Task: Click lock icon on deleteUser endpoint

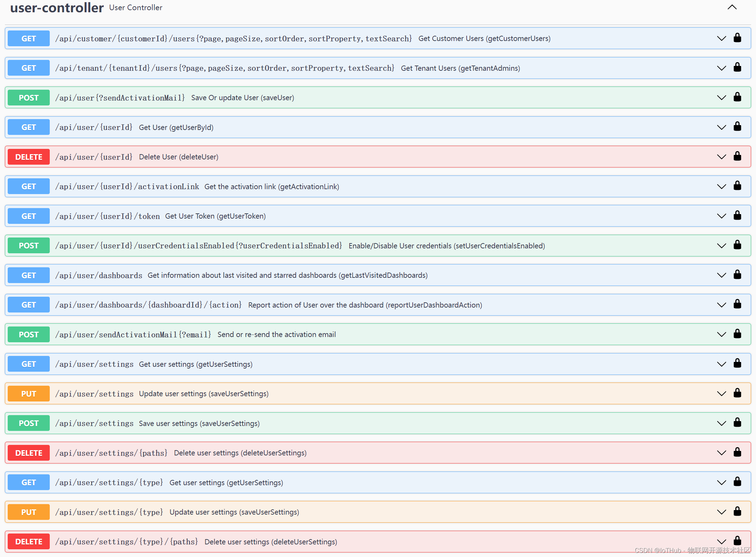Action: pyautogui.click(x=737, y=156)
